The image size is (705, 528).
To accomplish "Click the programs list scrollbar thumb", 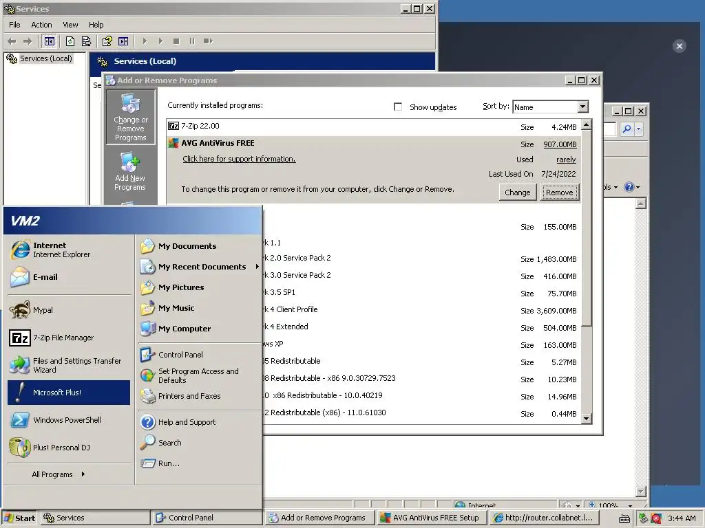I will pyautogui.click(x=587, y=228).
